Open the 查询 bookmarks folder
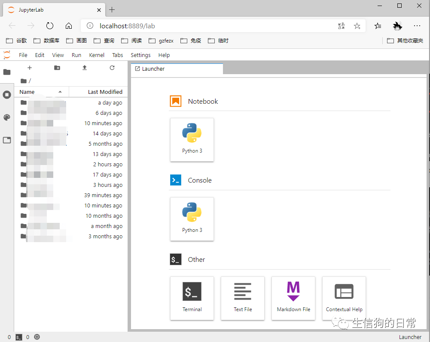The height and width of the screenshot is (342, 430). pos(104,40)
